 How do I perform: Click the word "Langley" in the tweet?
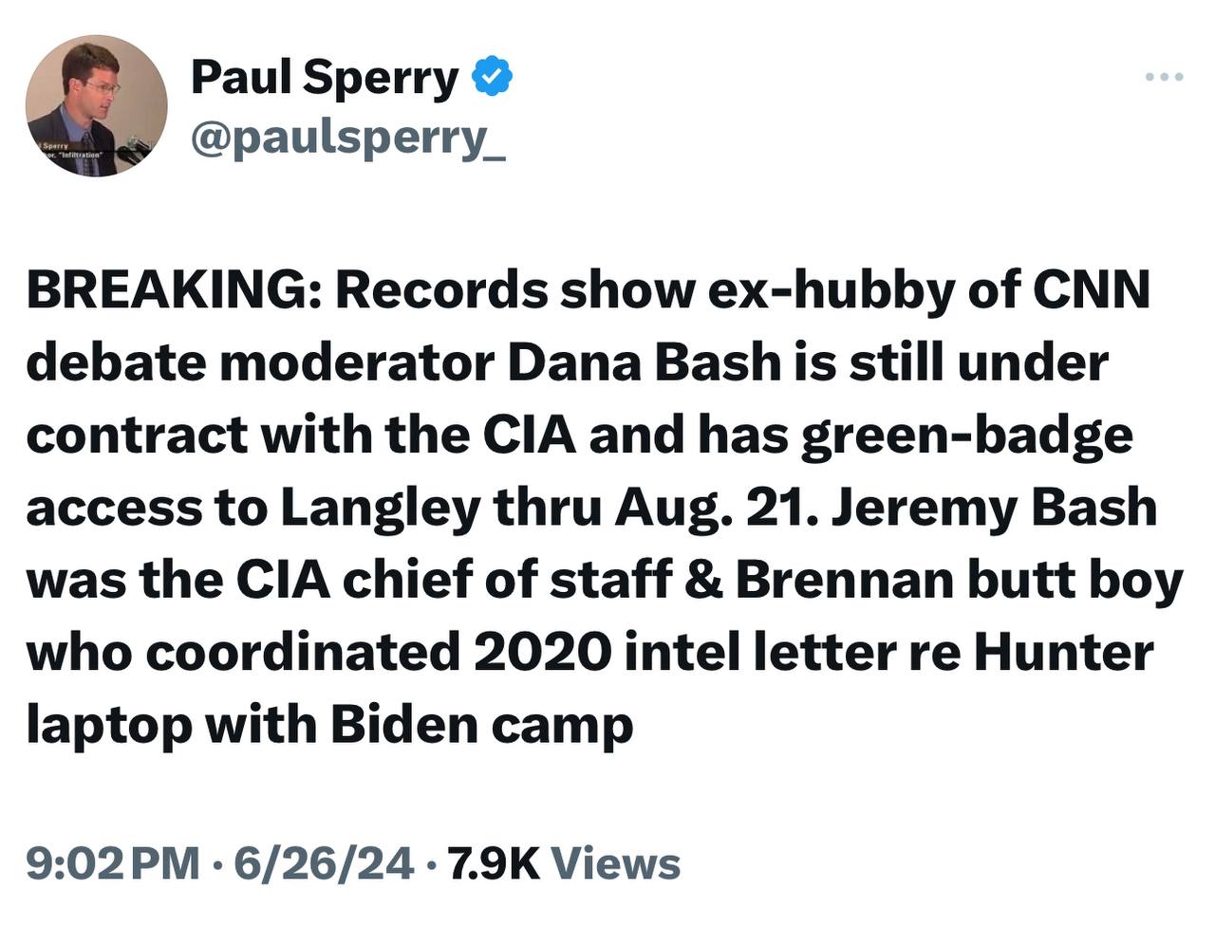point(380,509)
